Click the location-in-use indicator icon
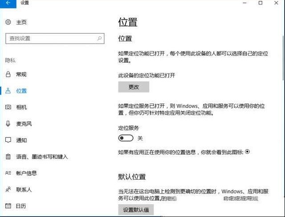Image resolution: width=285 pixels, height=217 pixels. (x=248, y=152)
